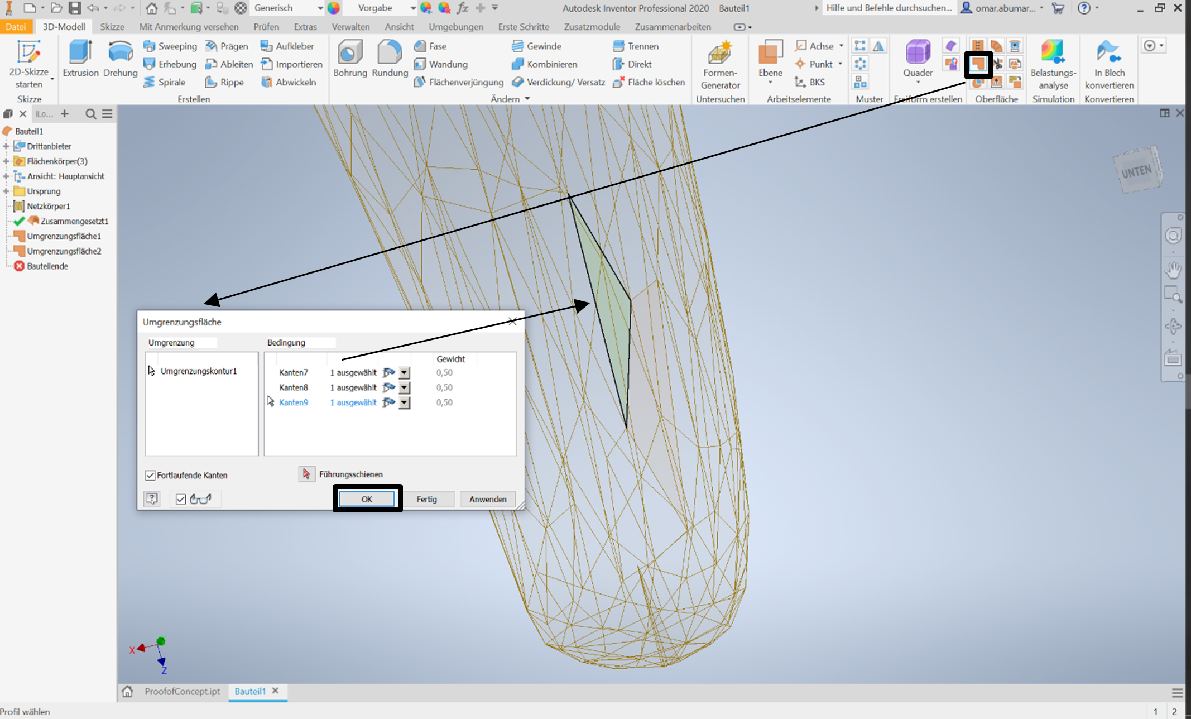Select the Umgrenzungsfläche tool in Oberfläche group
The image size is (1191, 719).
979,64
